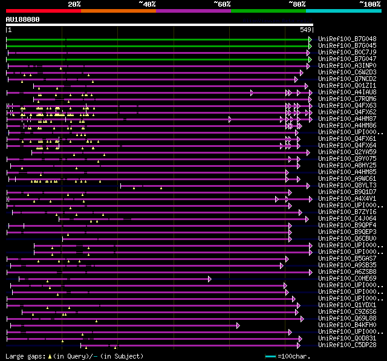Pick the UniRef100_A8HY25 hit name
The width and height of the screenshot is (387, 361).
(347, 166)
